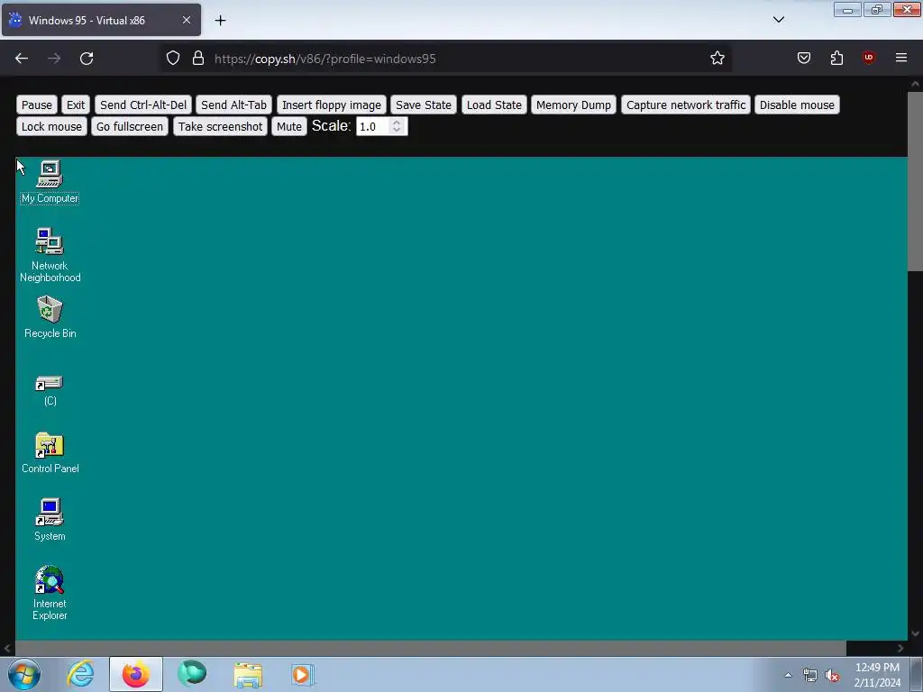Open the teal globe browser in taskbar

pyautogui.click(x=192, y=674)
